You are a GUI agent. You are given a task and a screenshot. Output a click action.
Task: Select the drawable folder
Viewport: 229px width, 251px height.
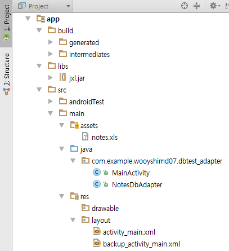[x=105, y=208]
